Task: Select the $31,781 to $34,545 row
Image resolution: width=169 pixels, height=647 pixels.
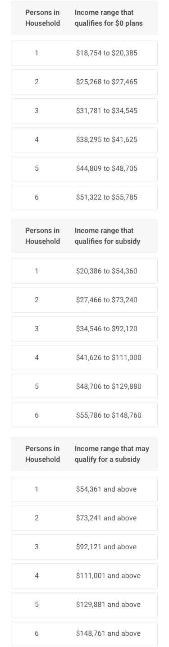Action: (84, 111)
